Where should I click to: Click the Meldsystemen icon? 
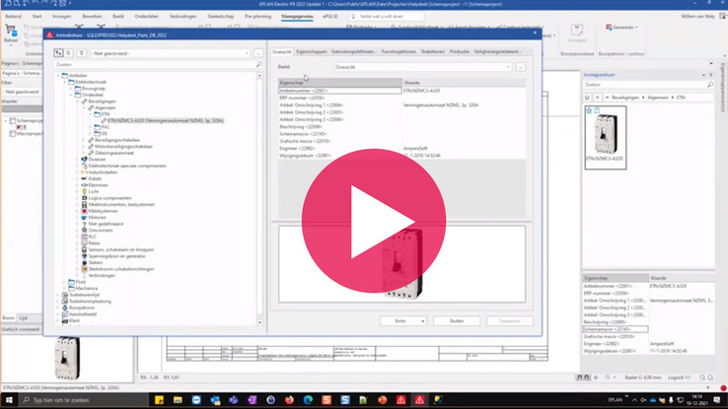click(x=84, y=211)
